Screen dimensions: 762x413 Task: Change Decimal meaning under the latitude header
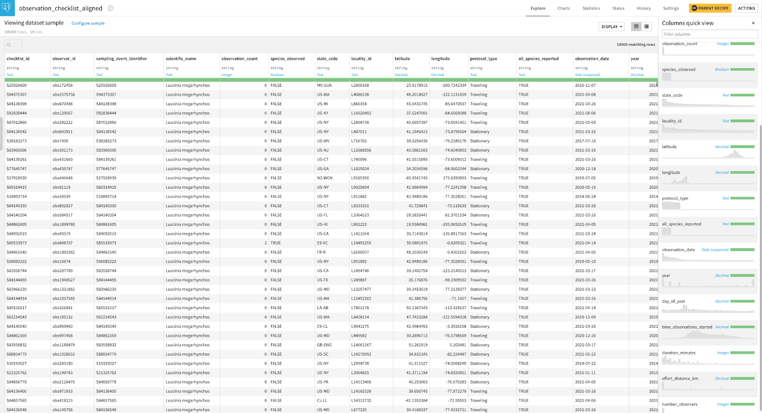[401, 75]
